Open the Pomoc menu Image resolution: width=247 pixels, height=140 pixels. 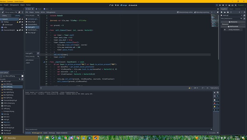coord(29,5)
